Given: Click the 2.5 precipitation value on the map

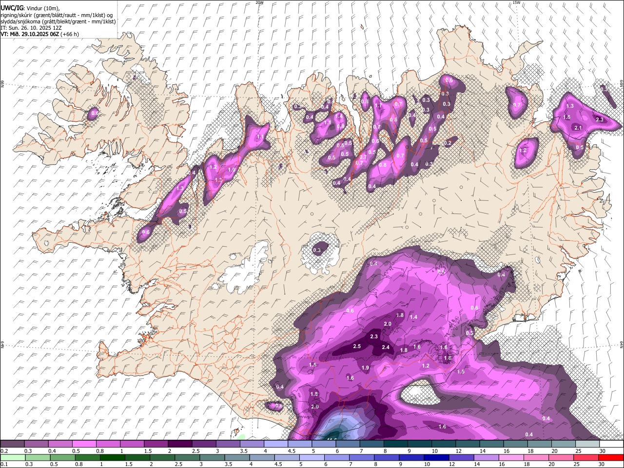Looking at the screenshot, I should [x=356, y=346].
